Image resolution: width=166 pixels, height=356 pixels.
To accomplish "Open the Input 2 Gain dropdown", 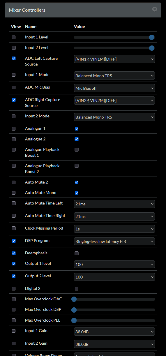I will (114, 344).
